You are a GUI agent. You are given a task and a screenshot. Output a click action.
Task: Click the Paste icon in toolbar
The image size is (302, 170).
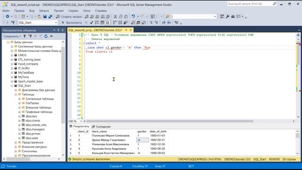point(126,17)
